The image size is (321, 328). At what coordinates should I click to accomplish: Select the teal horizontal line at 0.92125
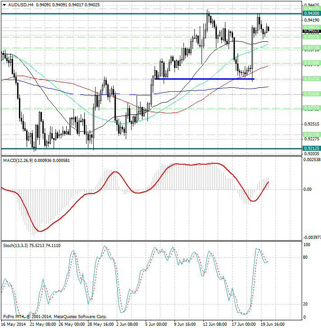(151, 149)
